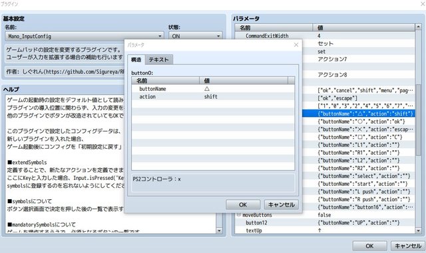
Task: Select the L2 buttonName row
Action: (358, 161)
